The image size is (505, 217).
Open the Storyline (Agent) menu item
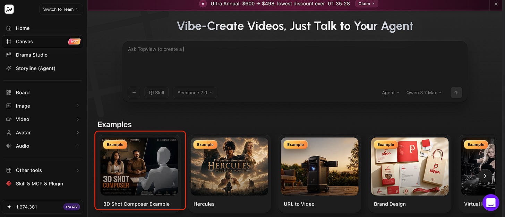pyautogui.click(x=42, y=68)
